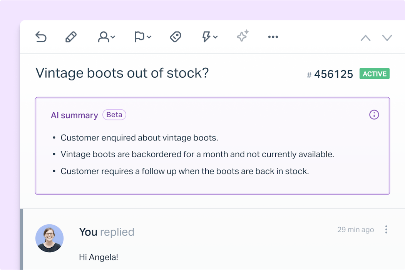Click conversation number 456125
Screen dimensions: 405x270
point(333,74)
